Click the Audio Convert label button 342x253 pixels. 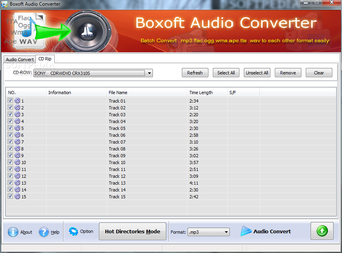click(272, 231)
